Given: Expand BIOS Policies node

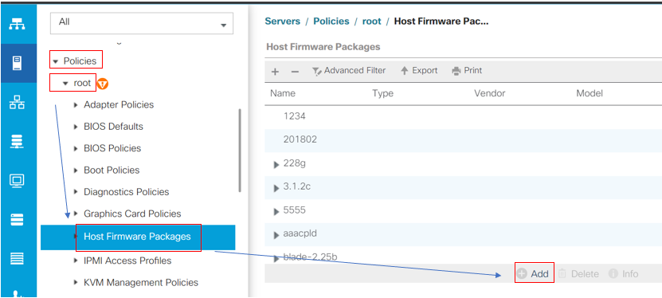Looking at the screenshot, I should (76, 148).
